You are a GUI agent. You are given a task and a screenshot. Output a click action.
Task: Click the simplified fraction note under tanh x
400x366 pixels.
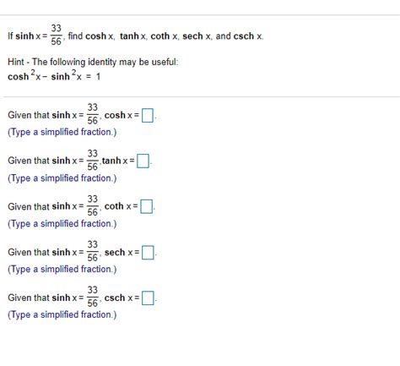click(x=62, y=178)
